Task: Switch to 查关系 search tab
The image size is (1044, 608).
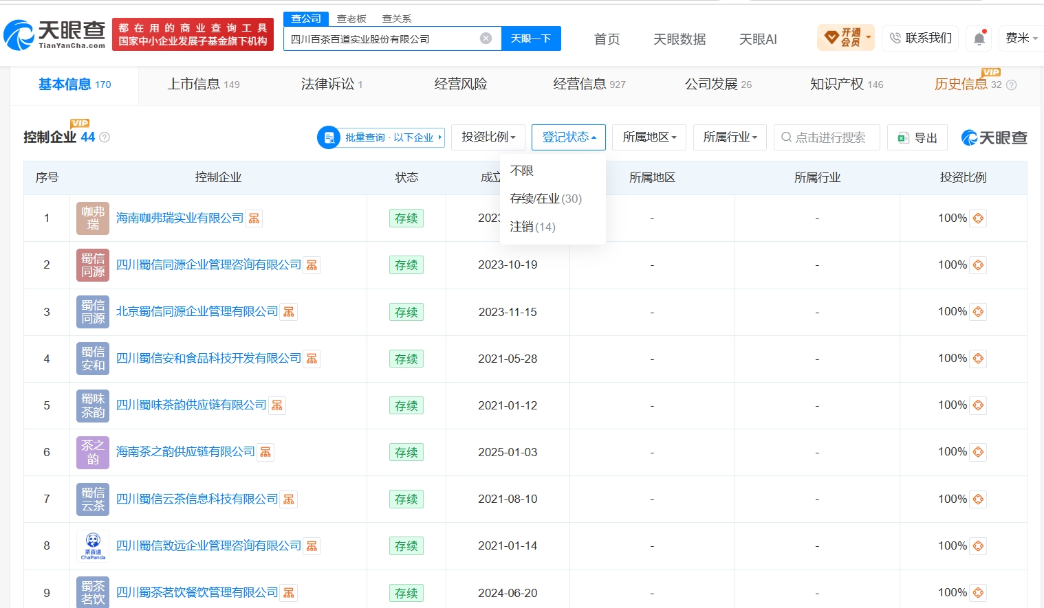Action: click(397, 19)
